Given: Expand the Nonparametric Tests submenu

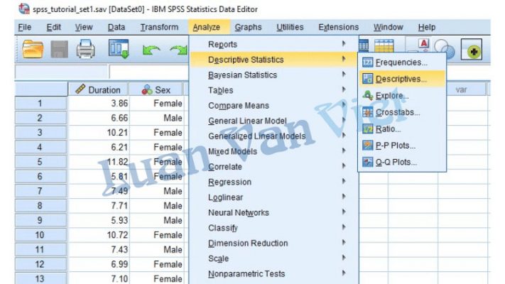Looking at the screenshot, I should (x=273, y=273).
